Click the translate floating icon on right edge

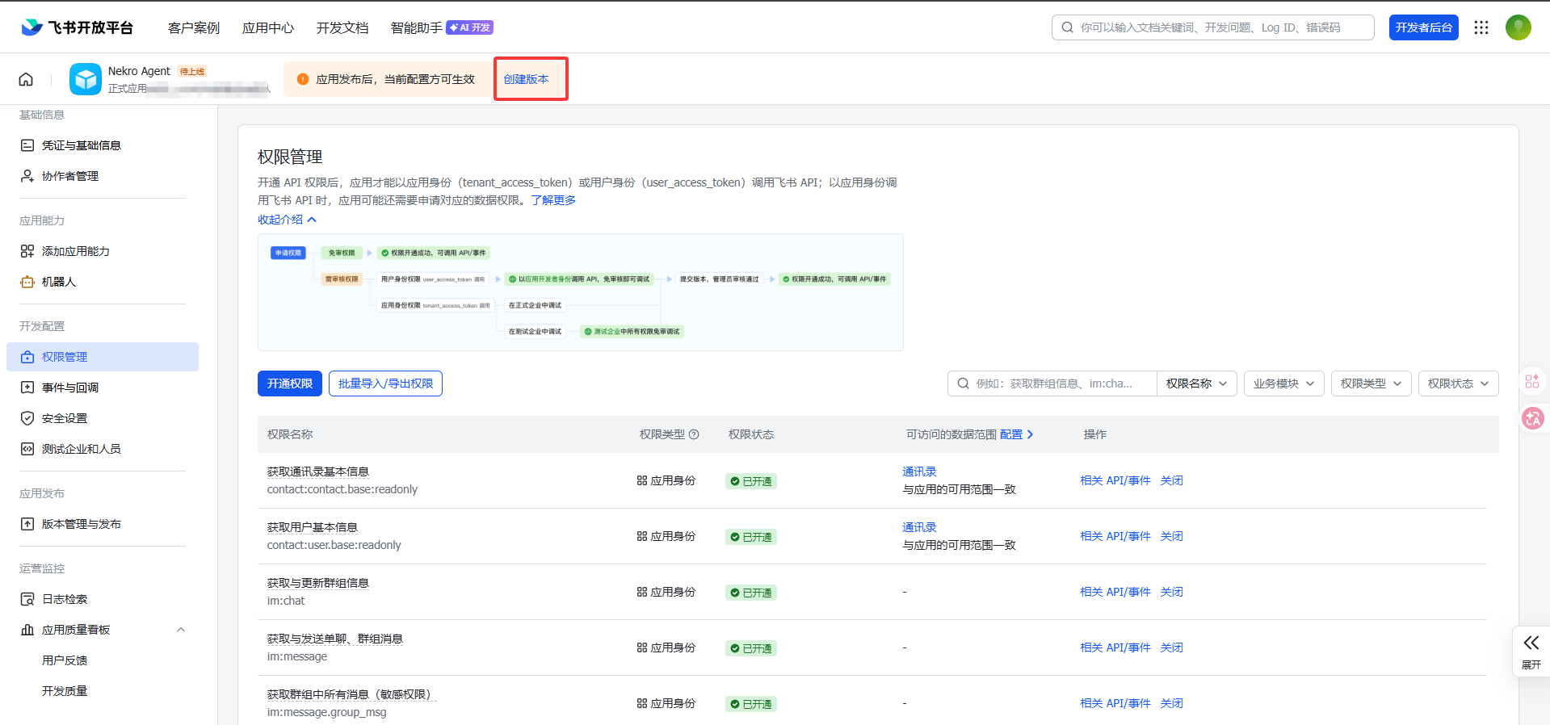pyautogui.click(x=1532, y=418)
